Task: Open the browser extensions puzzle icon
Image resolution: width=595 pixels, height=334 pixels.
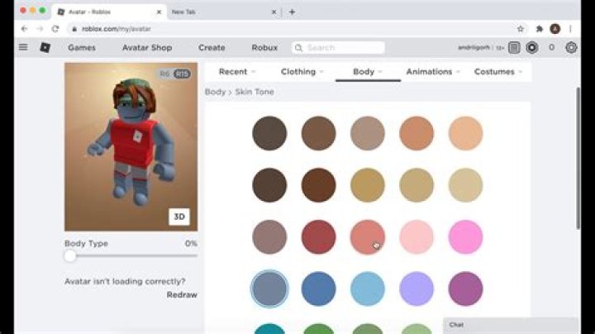Action: click(540, 29)
